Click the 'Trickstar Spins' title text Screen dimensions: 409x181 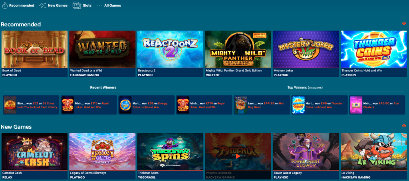tap(148, 173)
